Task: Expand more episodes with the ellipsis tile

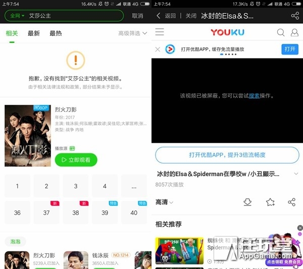Action: coord(134,186)
